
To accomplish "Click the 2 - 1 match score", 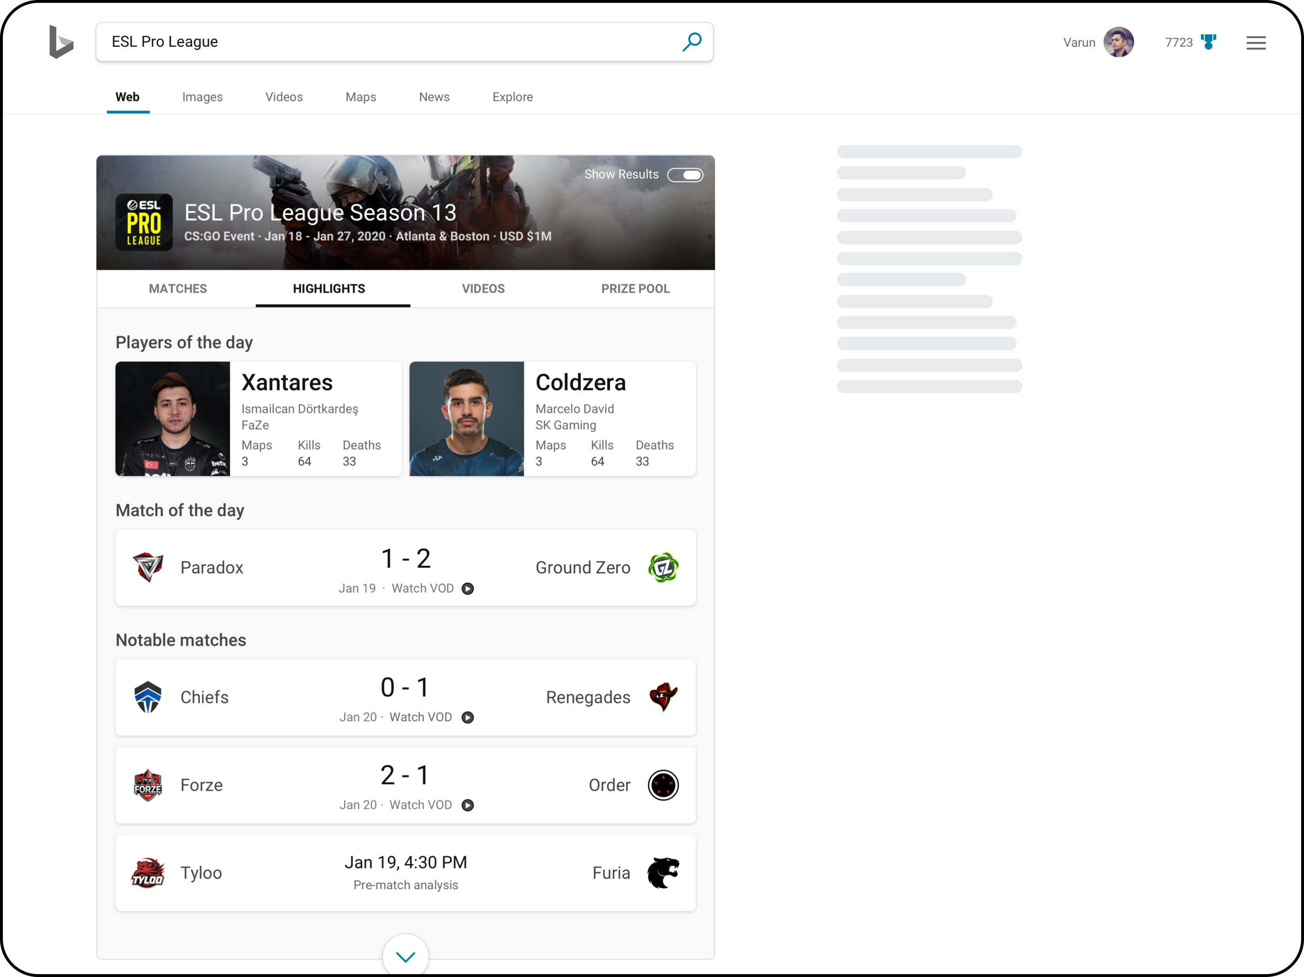I will 406,776.
